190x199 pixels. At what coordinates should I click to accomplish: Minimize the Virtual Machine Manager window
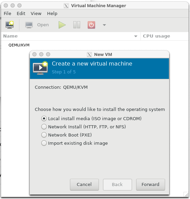tap(13, 5)
